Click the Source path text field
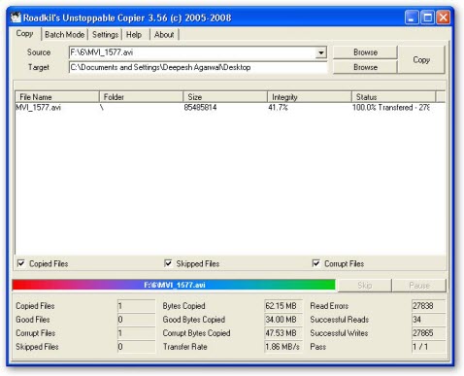 point(192,52)
